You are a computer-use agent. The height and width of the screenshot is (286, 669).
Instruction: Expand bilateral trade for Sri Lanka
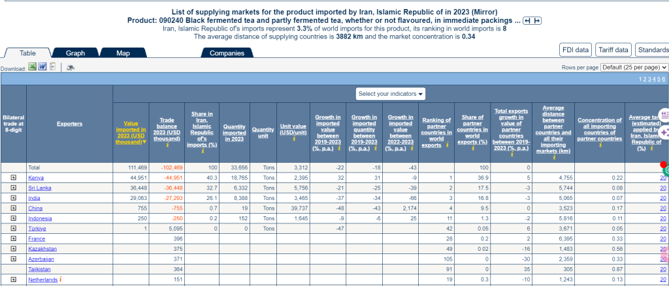[x=14, y=188]
